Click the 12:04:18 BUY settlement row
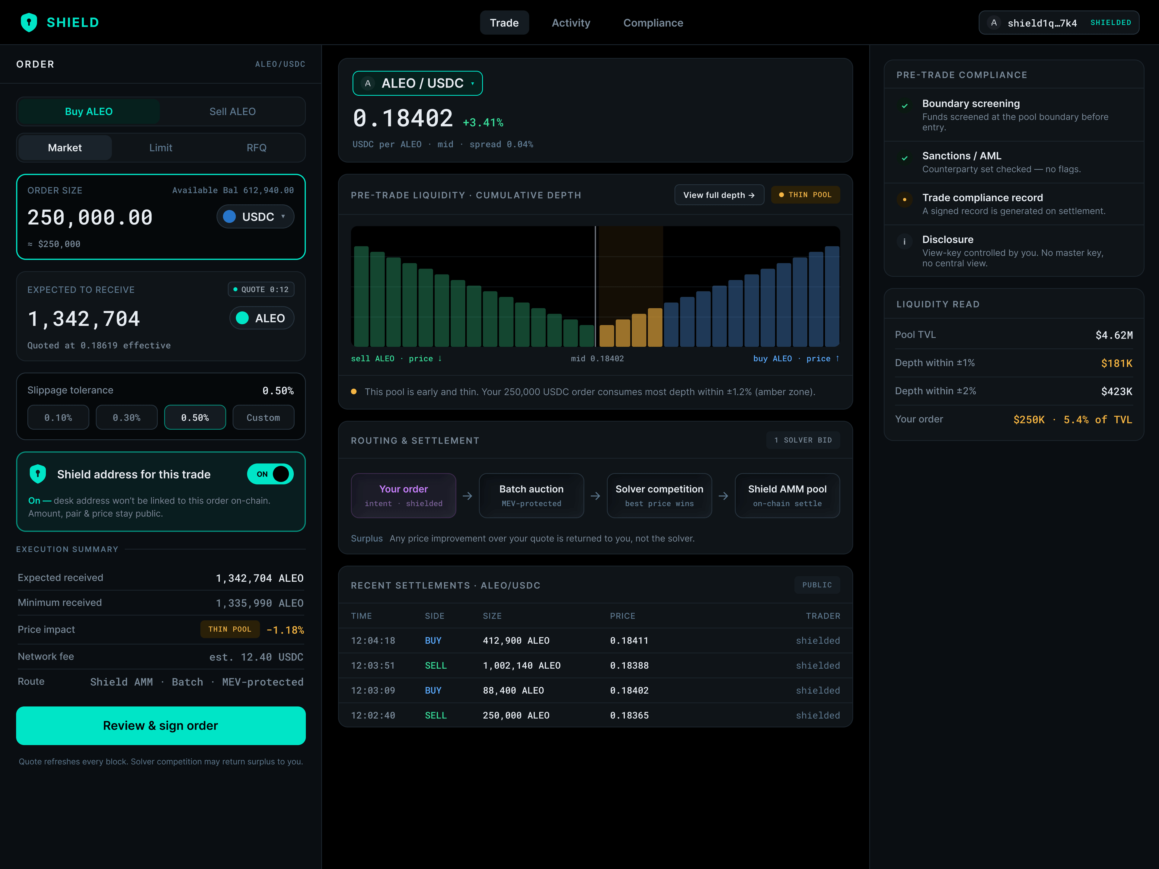Image resolution: width=1159 pixels, height=869 pixels. click(595, 641)
